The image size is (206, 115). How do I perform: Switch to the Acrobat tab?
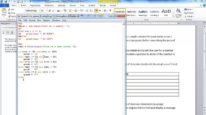pos(92,5)
